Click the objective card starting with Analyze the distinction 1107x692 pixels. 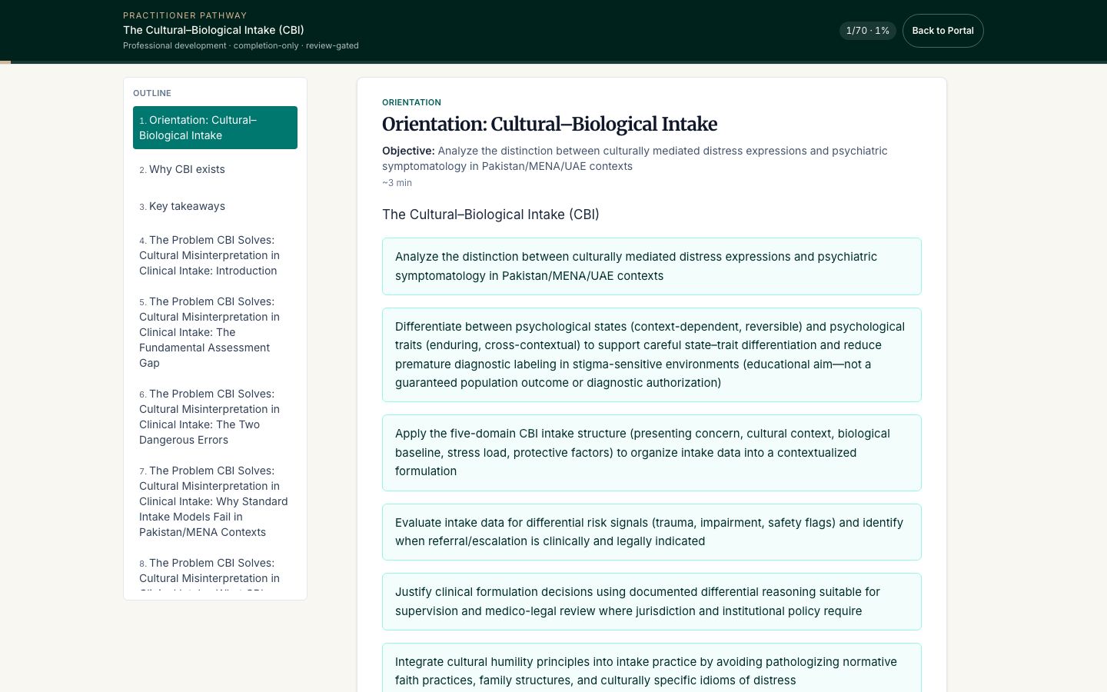[x=652, y=266]
